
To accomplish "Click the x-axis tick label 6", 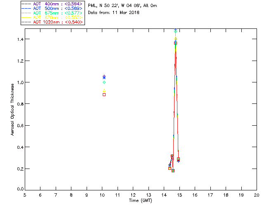I will click(x=40, y=195).
